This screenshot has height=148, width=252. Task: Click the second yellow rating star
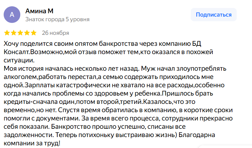coord(13,33)
